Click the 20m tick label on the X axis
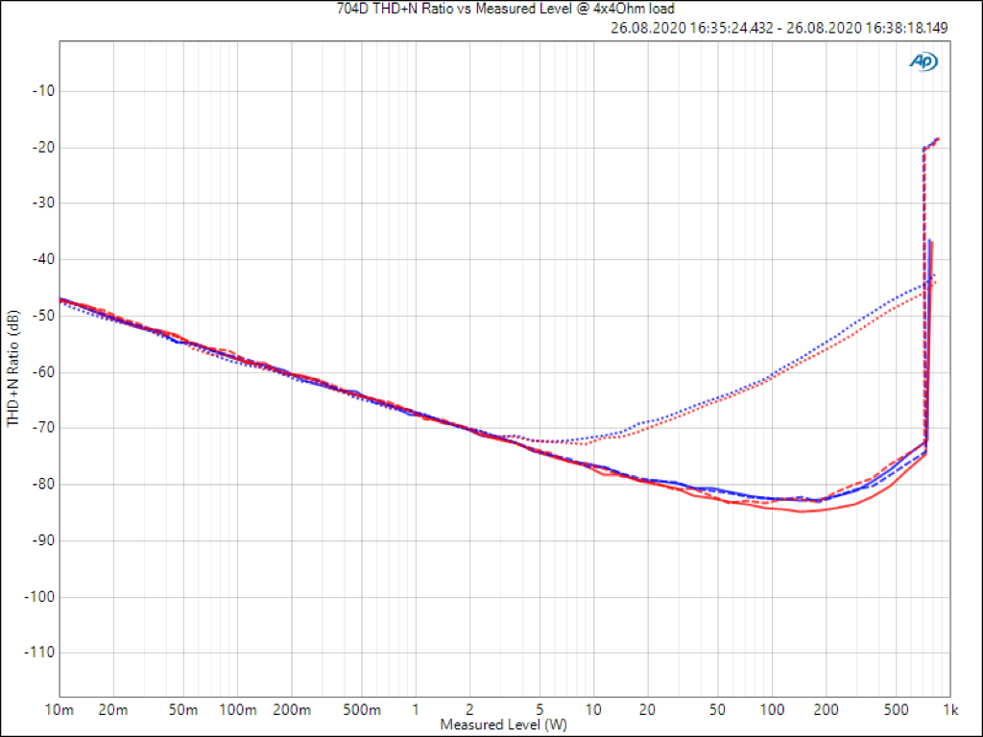Viewport: 983px width, 737px height. pos(113,709)
